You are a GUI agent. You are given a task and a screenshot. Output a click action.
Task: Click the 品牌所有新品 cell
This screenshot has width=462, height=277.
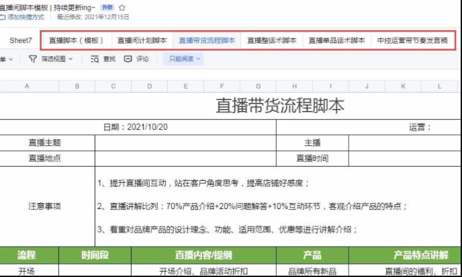point(312,270)
